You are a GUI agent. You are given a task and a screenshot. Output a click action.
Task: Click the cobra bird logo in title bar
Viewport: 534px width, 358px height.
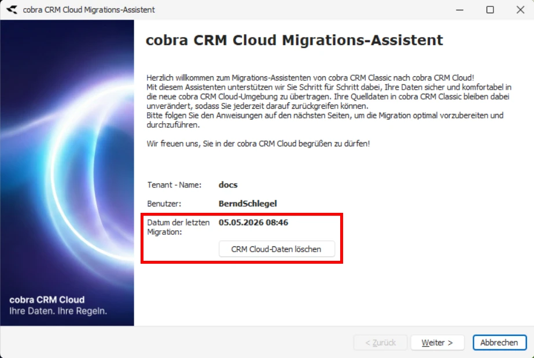pyautogui.click(x=12, y=9)
